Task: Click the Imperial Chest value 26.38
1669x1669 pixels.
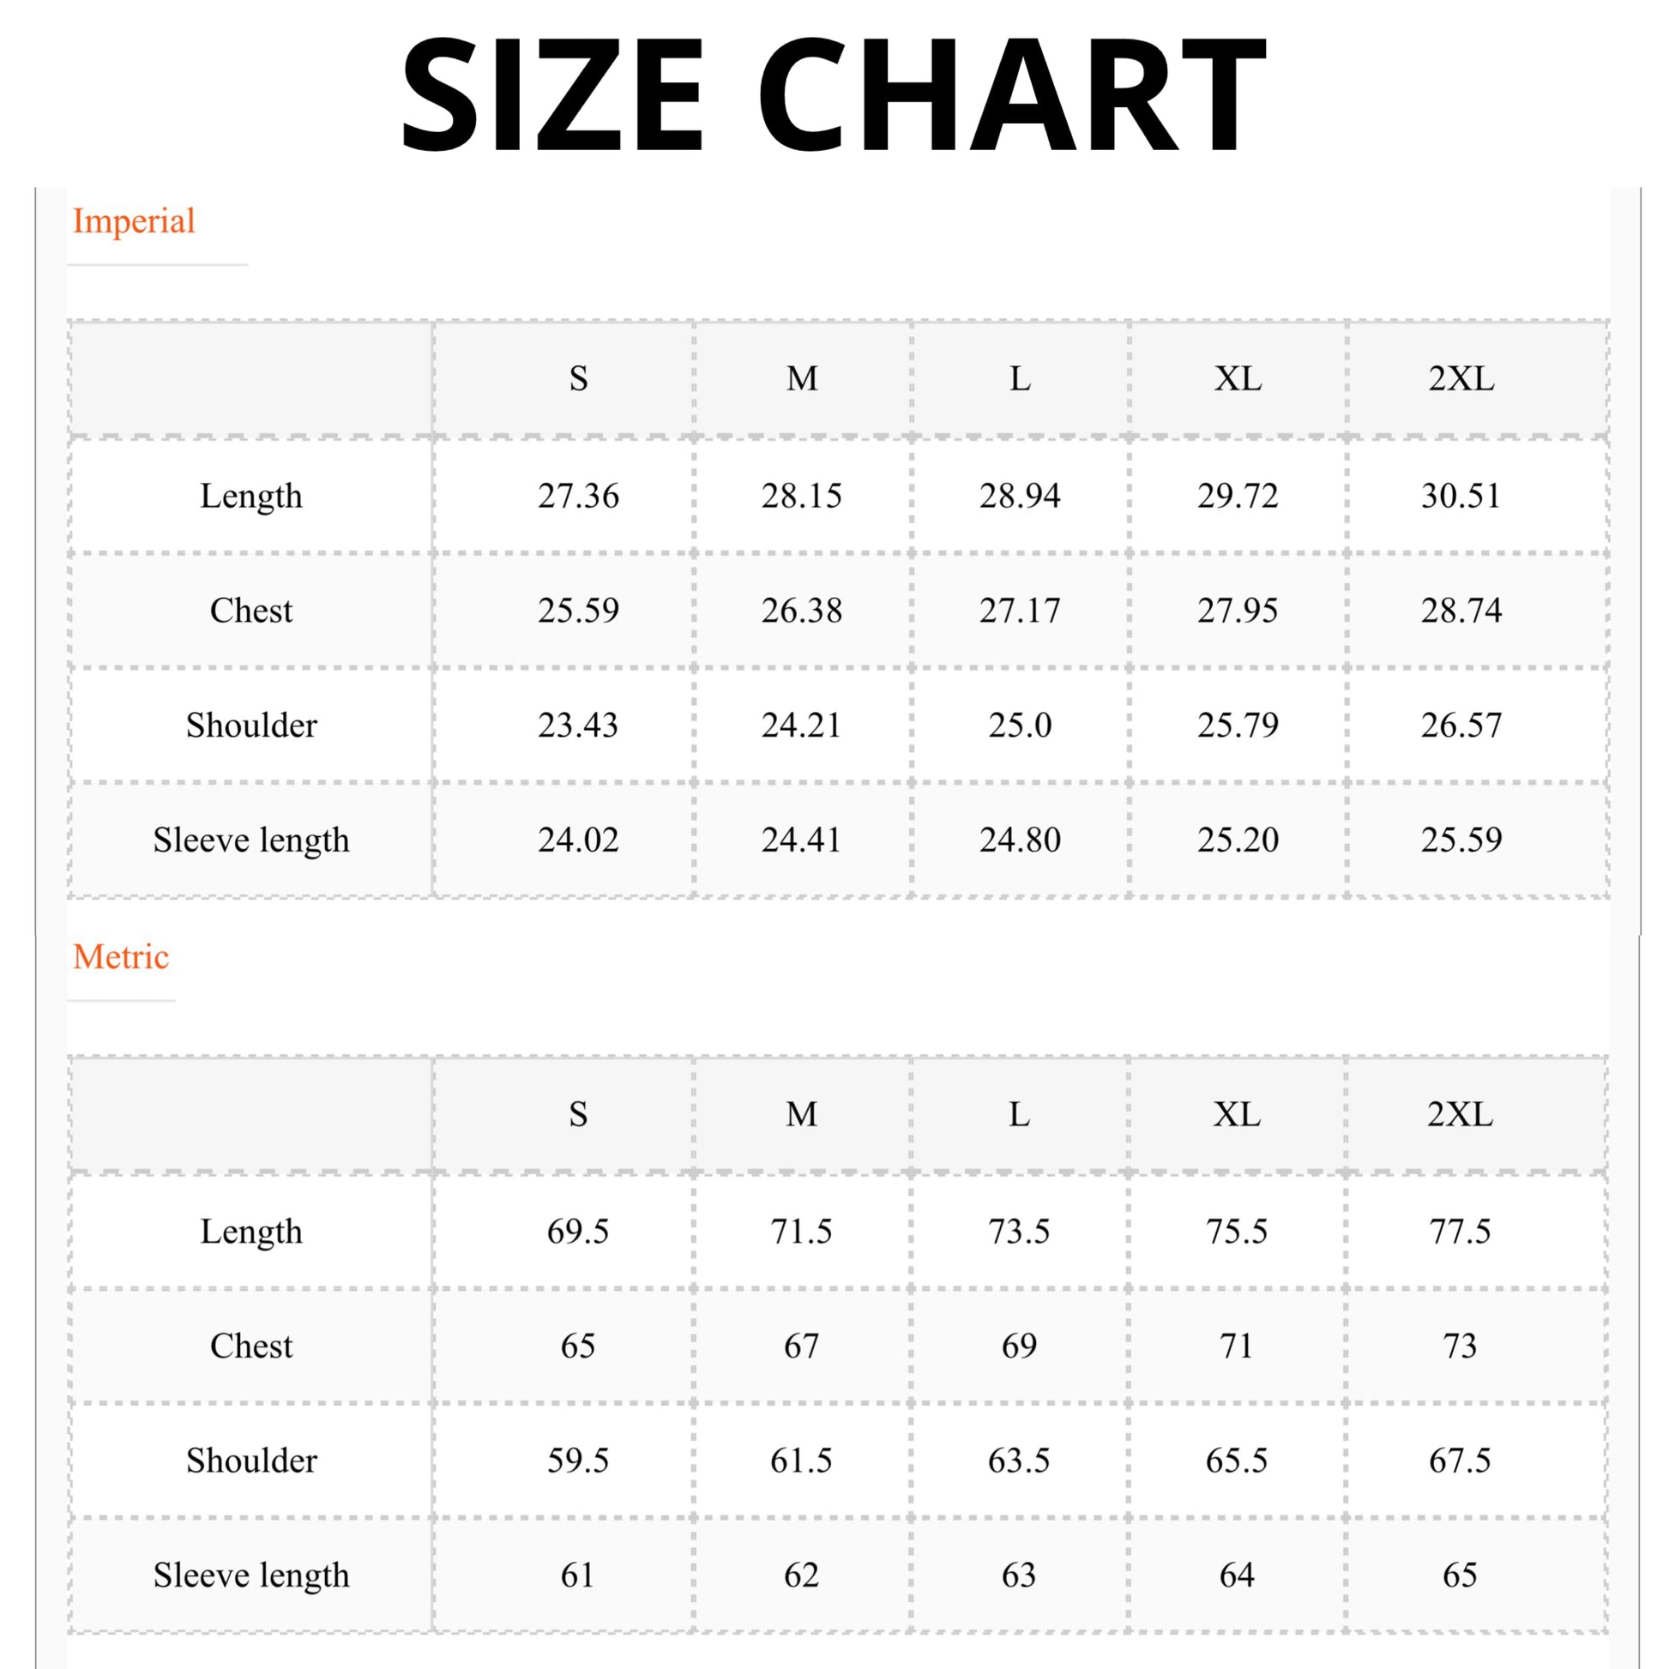Action: coord(802,611)
